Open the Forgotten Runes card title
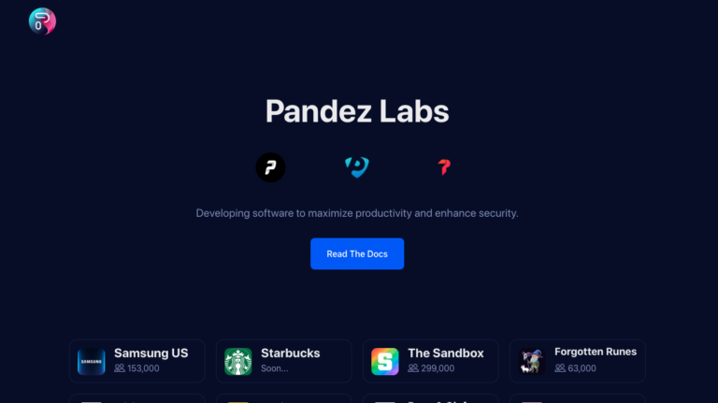 596,352
